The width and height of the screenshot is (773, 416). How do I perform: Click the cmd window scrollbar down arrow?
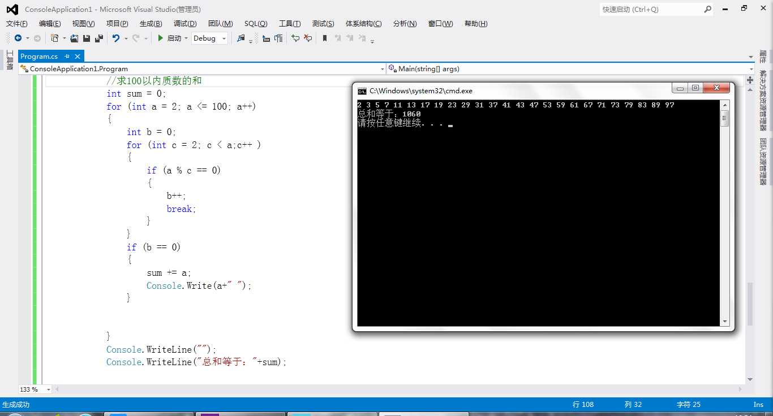coord(725,322)
